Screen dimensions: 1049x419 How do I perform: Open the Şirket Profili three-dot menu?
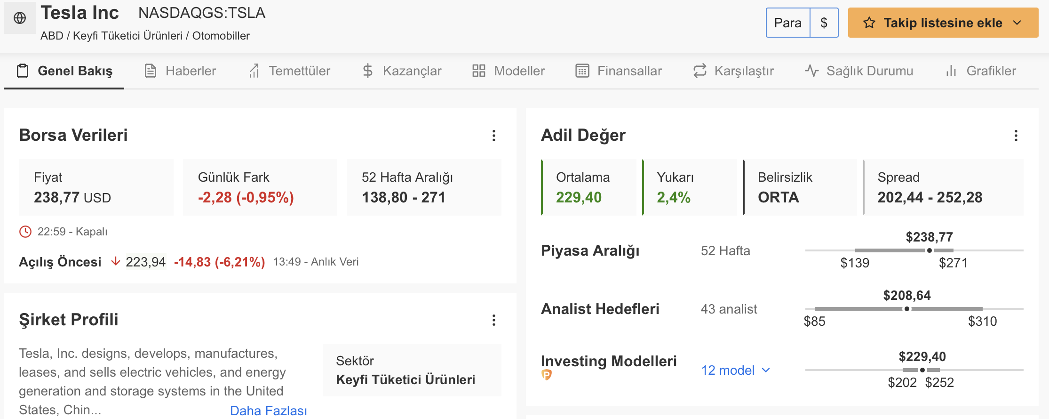[x=494, y=320]
